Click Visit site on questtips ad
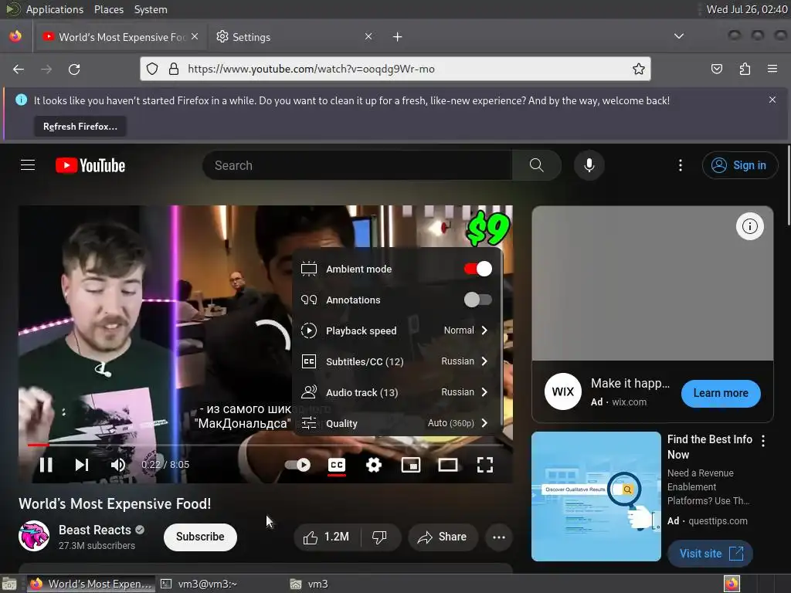Screen dimensions: 791x593 tap(711, 554)
